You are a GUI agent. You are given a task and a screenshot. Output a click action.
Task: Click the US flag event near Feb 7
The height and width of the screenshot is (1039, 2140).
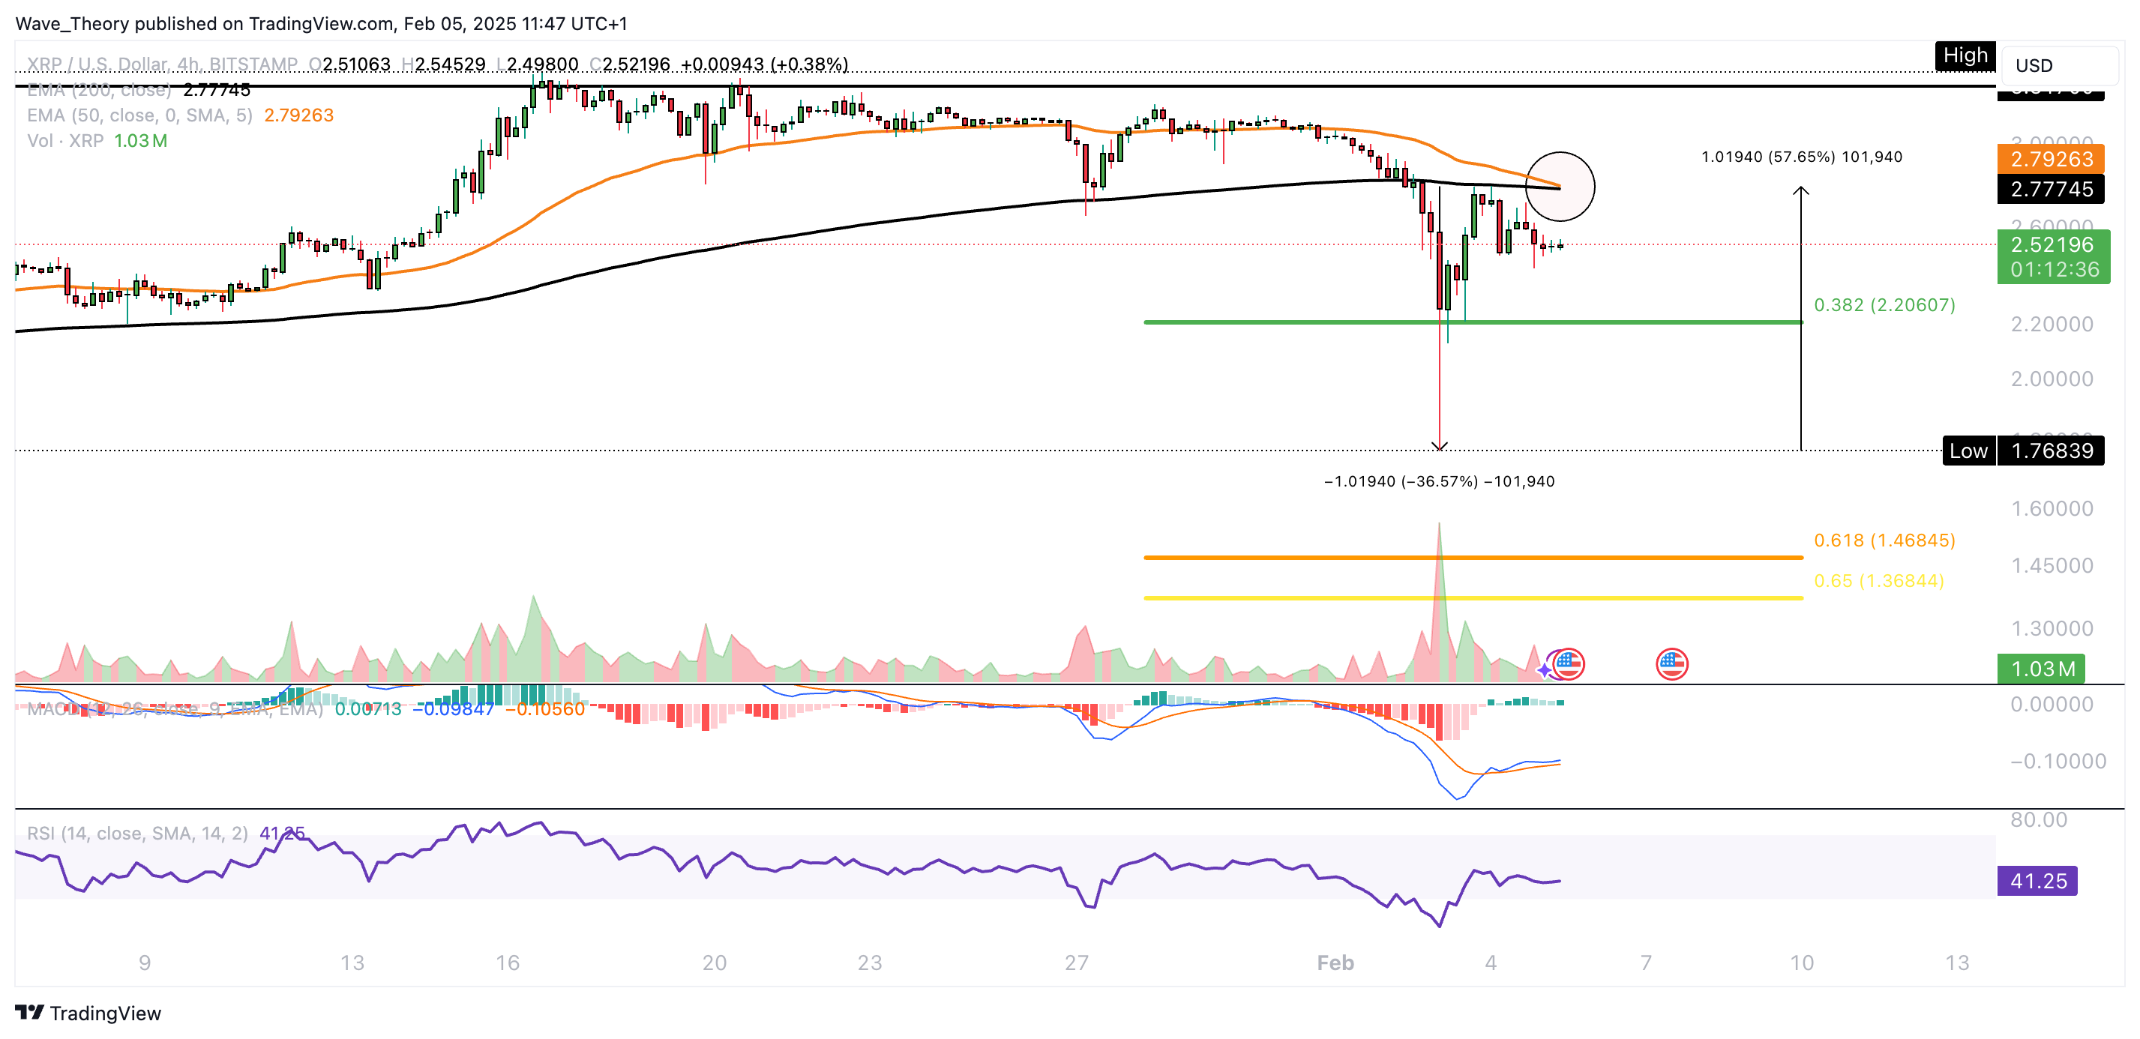click(x=1671, y=663)
